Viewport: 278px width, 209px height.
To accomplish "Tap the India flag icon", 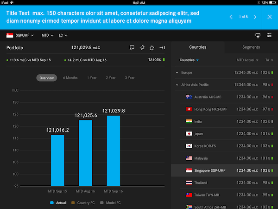I will click(x=189, y=121).
